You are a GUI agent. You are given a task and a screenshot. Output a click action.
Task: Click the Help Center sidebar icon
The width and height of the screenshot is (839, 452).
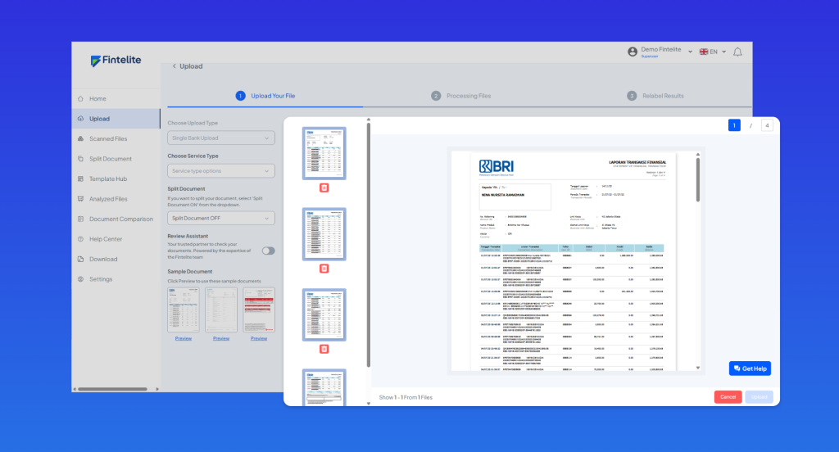click(80, 239)
